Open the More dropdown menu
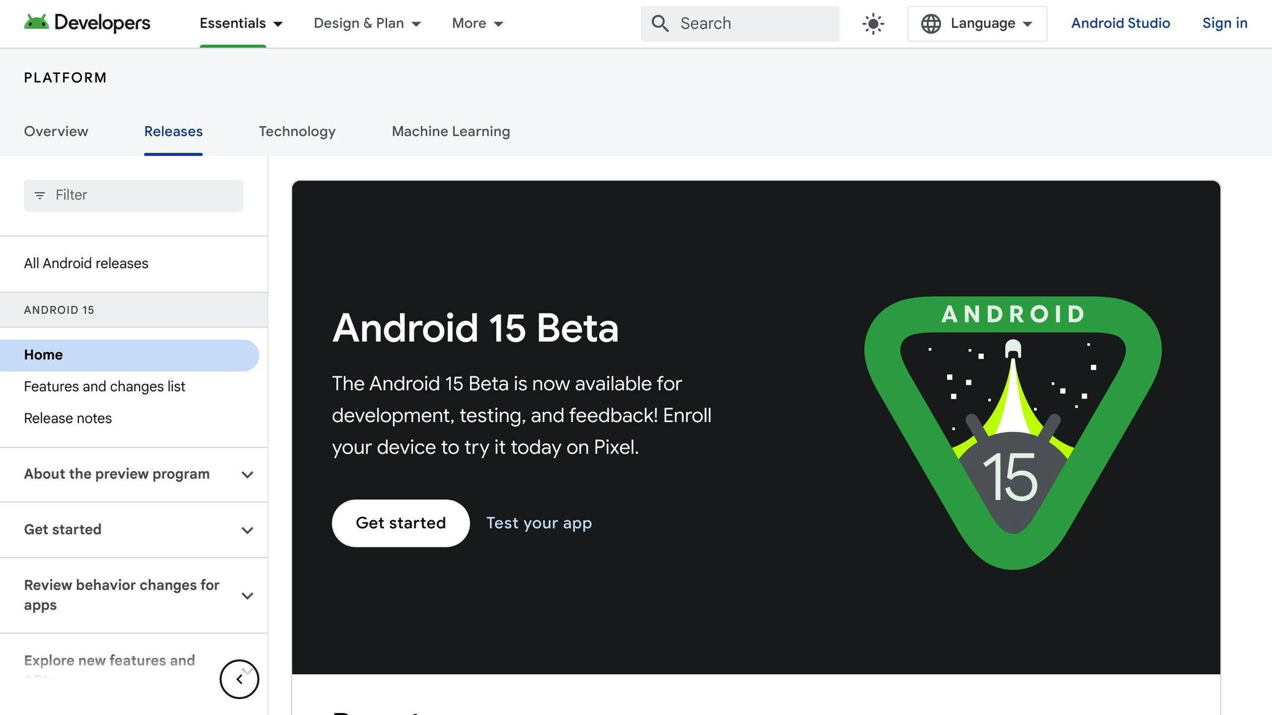Image resolution: width=1272 pixels, height=715 pixels. point(477,23)
